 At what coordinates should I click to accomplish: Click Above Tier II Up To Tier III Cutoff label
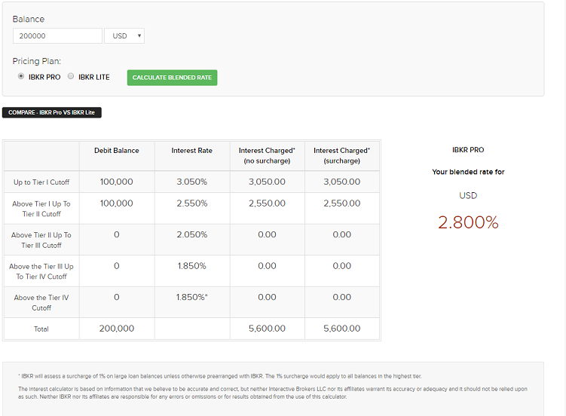[41, 240]
